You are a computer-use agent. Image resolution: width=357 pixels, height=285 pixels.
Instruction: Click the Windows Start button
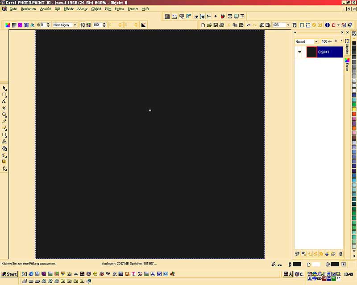9,274
